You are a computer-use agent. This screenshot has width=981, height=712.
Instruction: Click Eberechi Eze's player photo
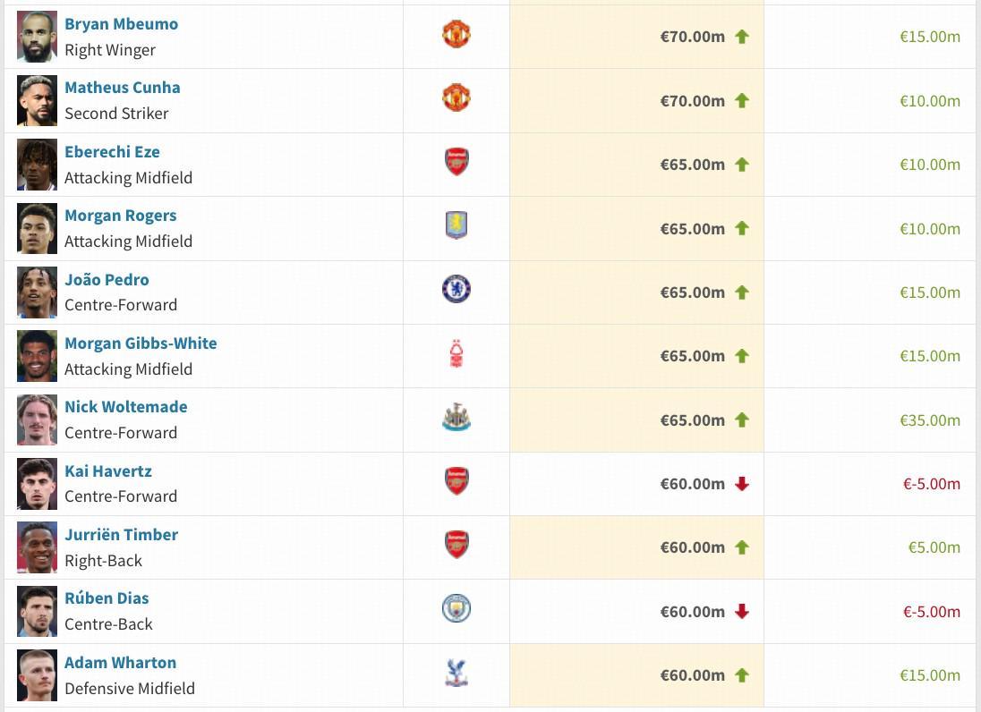37,165
